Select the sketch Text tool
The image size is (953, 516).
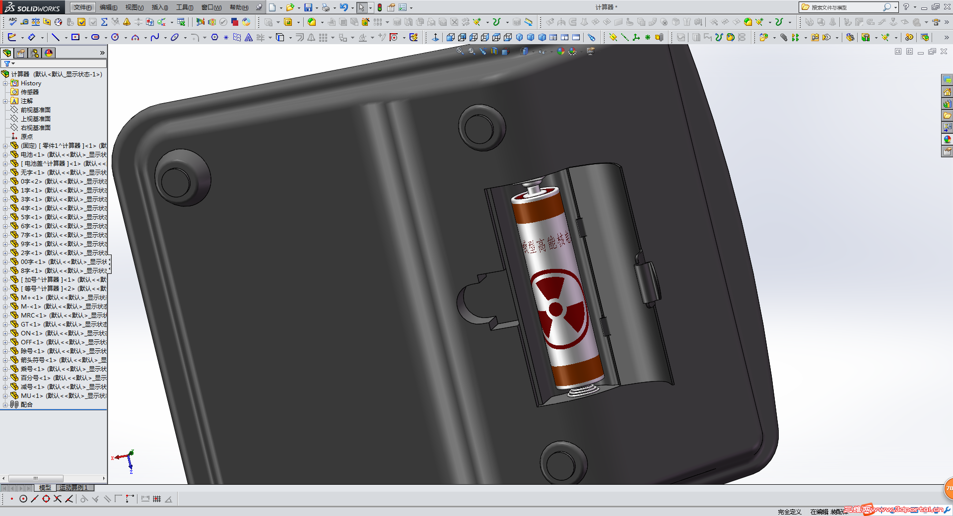click(x=249, y=37)
